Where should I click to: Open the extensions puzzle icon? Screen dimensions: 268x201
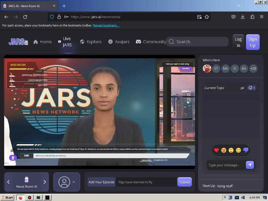252,17
